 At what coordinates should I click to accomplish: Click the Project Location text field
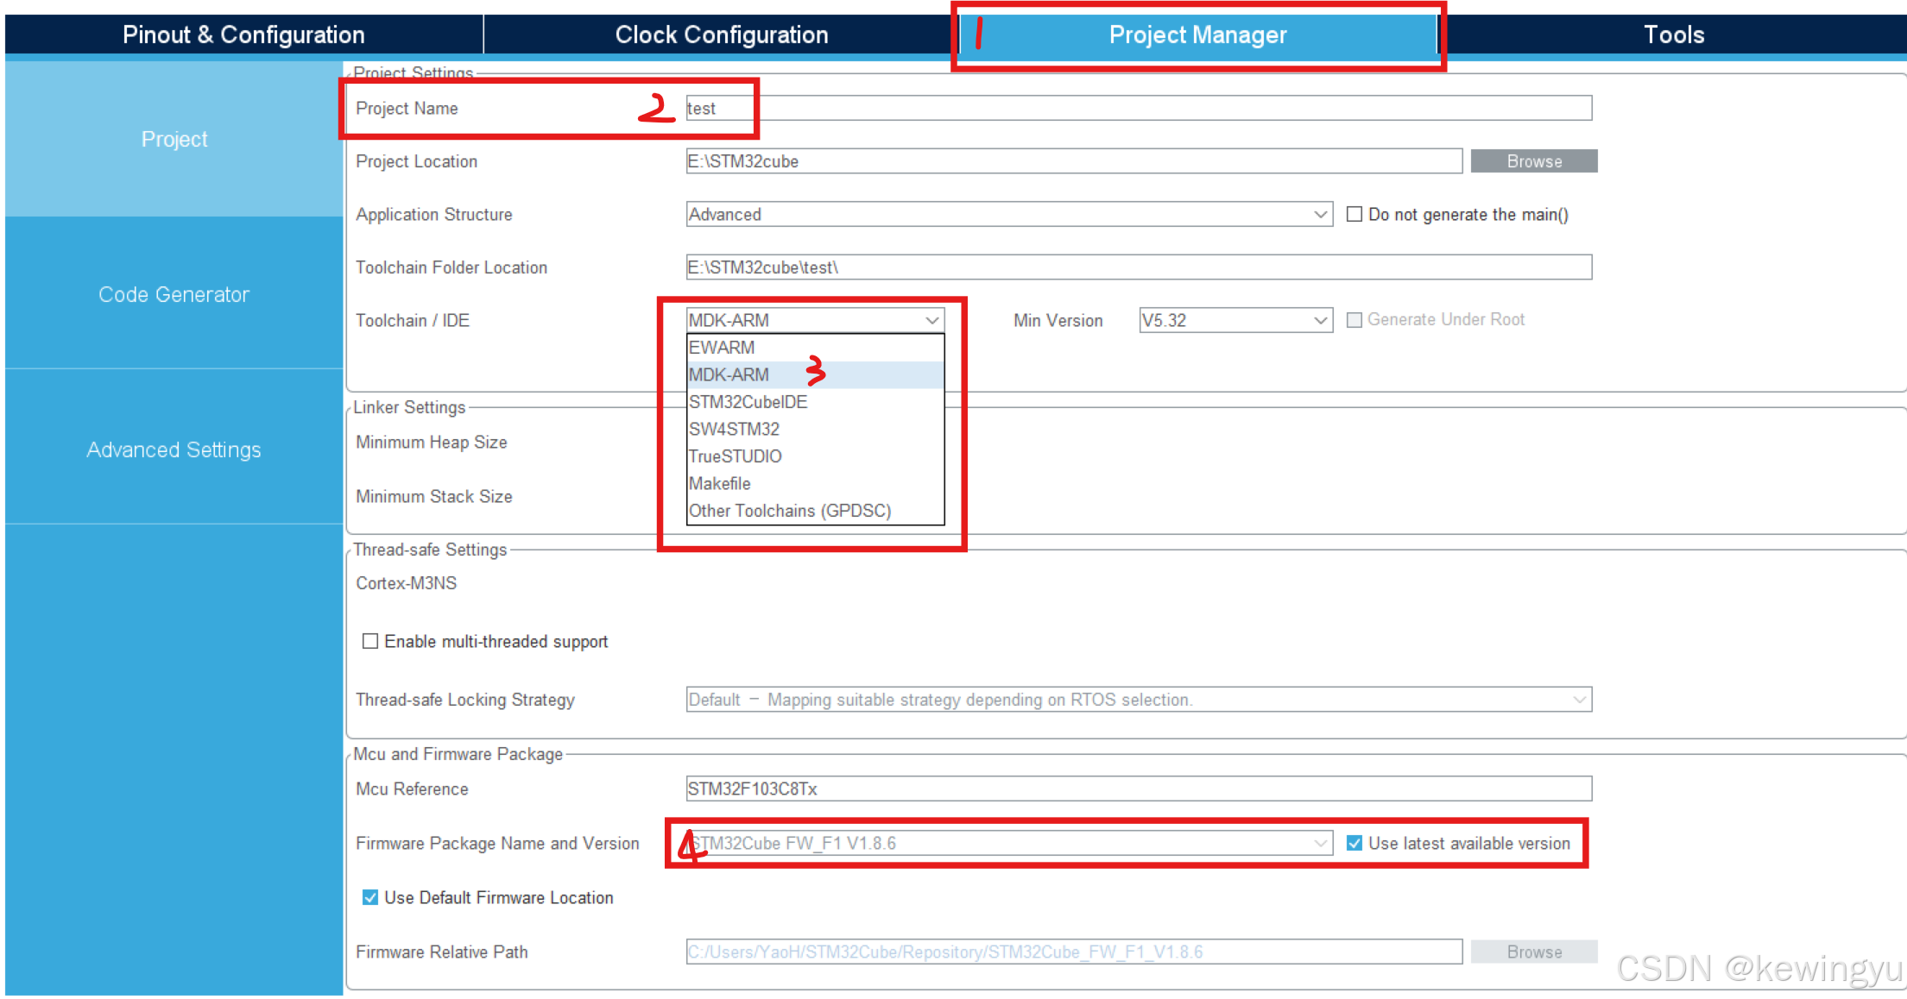tap(1073, 161)
